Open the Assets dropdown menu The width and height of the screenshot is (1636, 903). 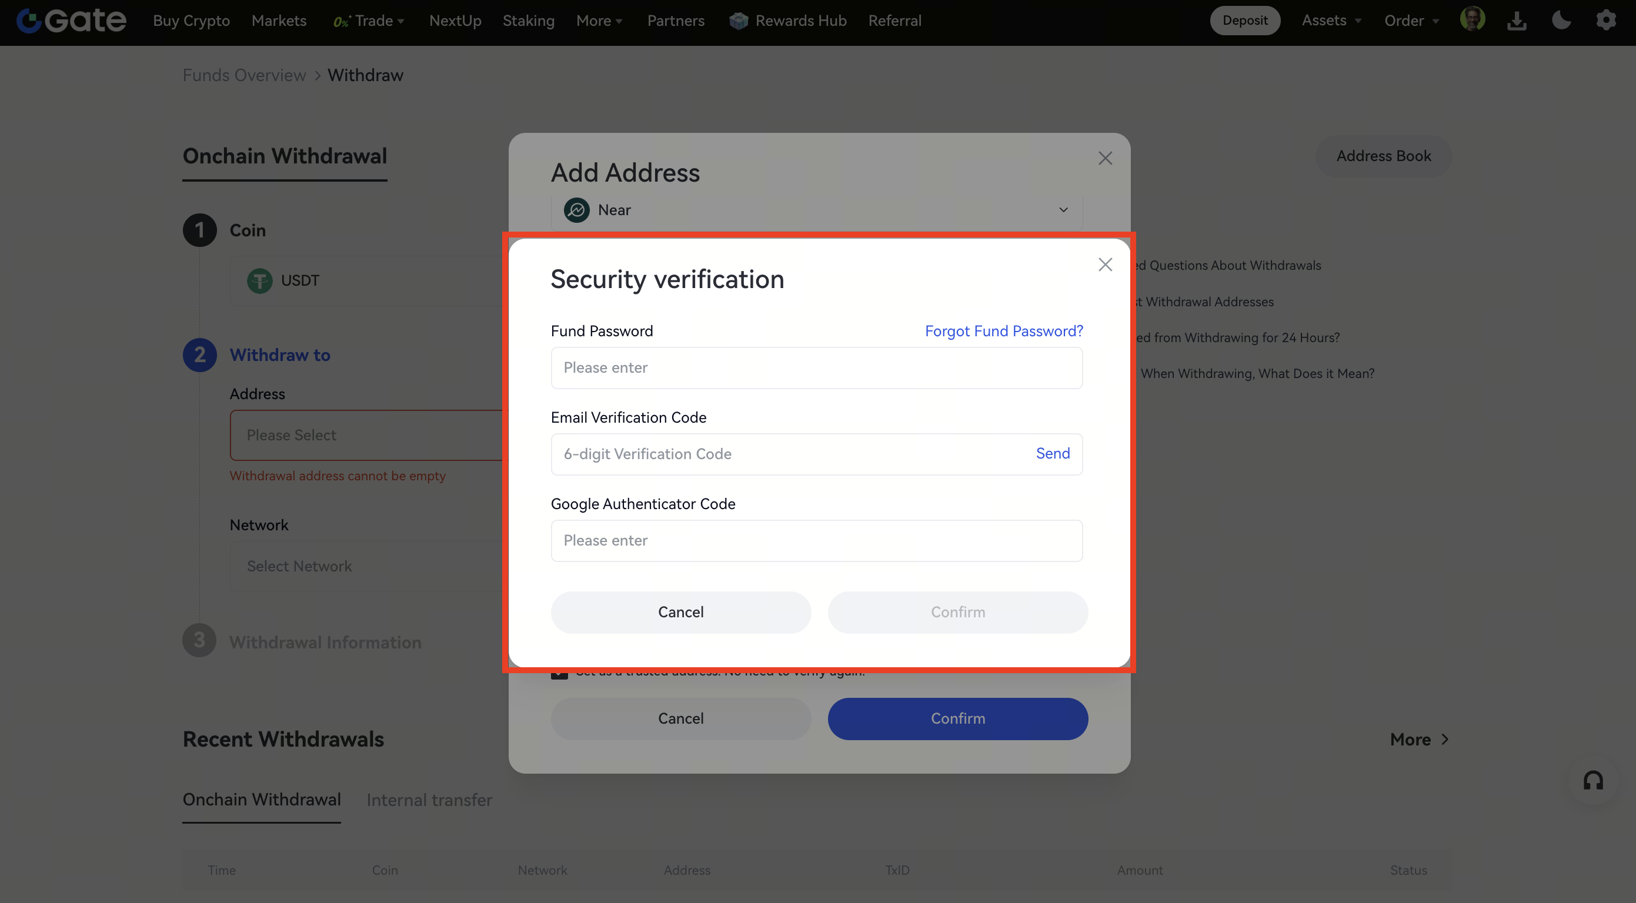coord(1331,21)
